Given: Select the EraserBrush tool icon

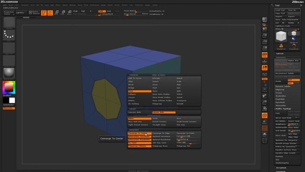Looking at the screenshot, I should (x=294, y=46).
